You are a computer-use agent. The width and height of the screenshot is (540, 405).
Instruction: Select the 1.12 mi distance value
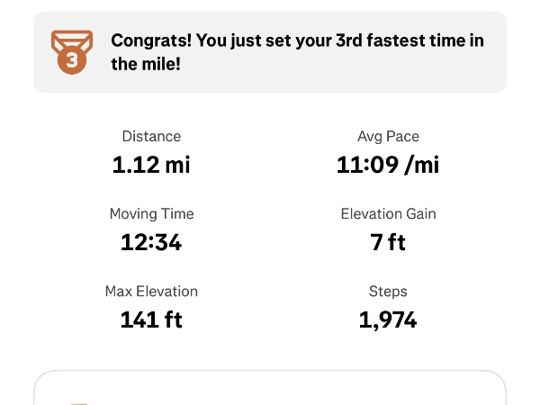151,165
